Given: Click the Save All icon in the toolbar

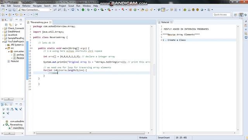Looking at the screenshot, I should 14,10.
